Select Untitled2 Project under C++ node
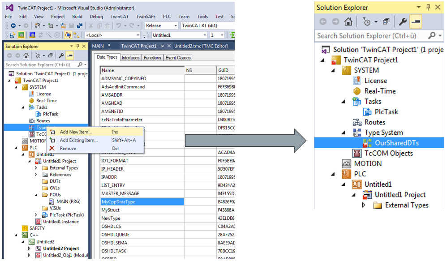The height and width of the screenshot is (261, 447). pos(61,248)
